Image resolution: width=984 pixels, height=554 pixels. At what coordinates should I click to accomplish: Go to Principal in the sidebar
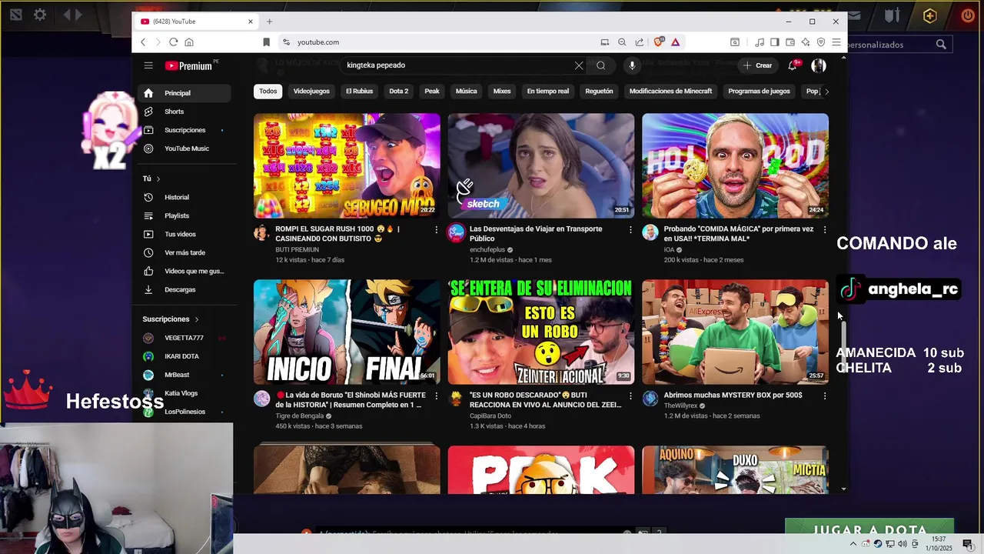tap(184, 93)
